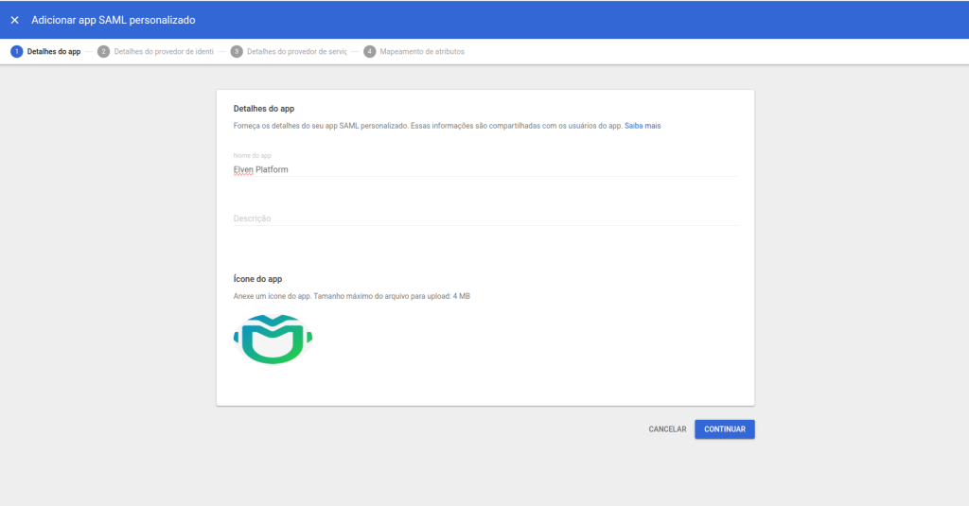Click the 'Forneça os detalhes' description text
Screen dimensions: 969x506
pyautogui.click(x=428, y=126)
